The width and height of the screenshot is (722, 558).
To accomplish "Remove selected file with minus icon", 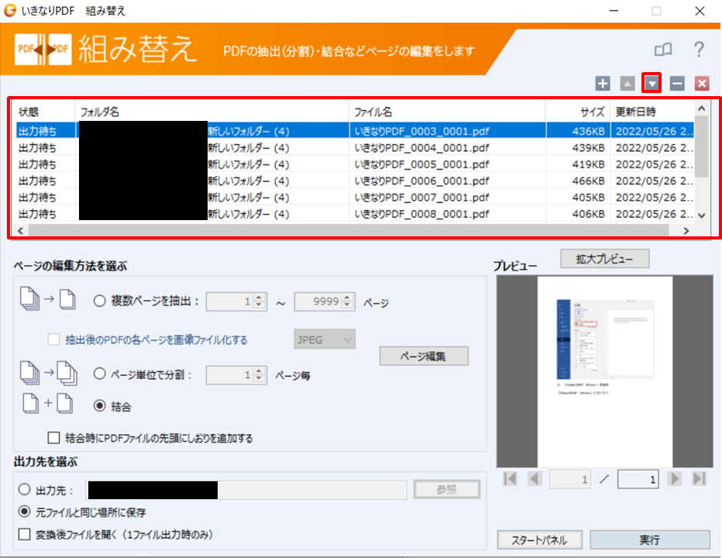I will (677, 84).
